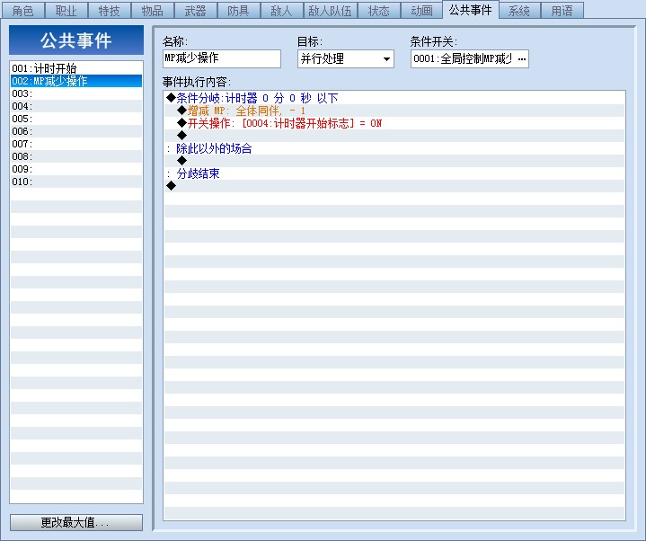Switch to the 特技 tab

pyautogui.click(x=110, y=10)
